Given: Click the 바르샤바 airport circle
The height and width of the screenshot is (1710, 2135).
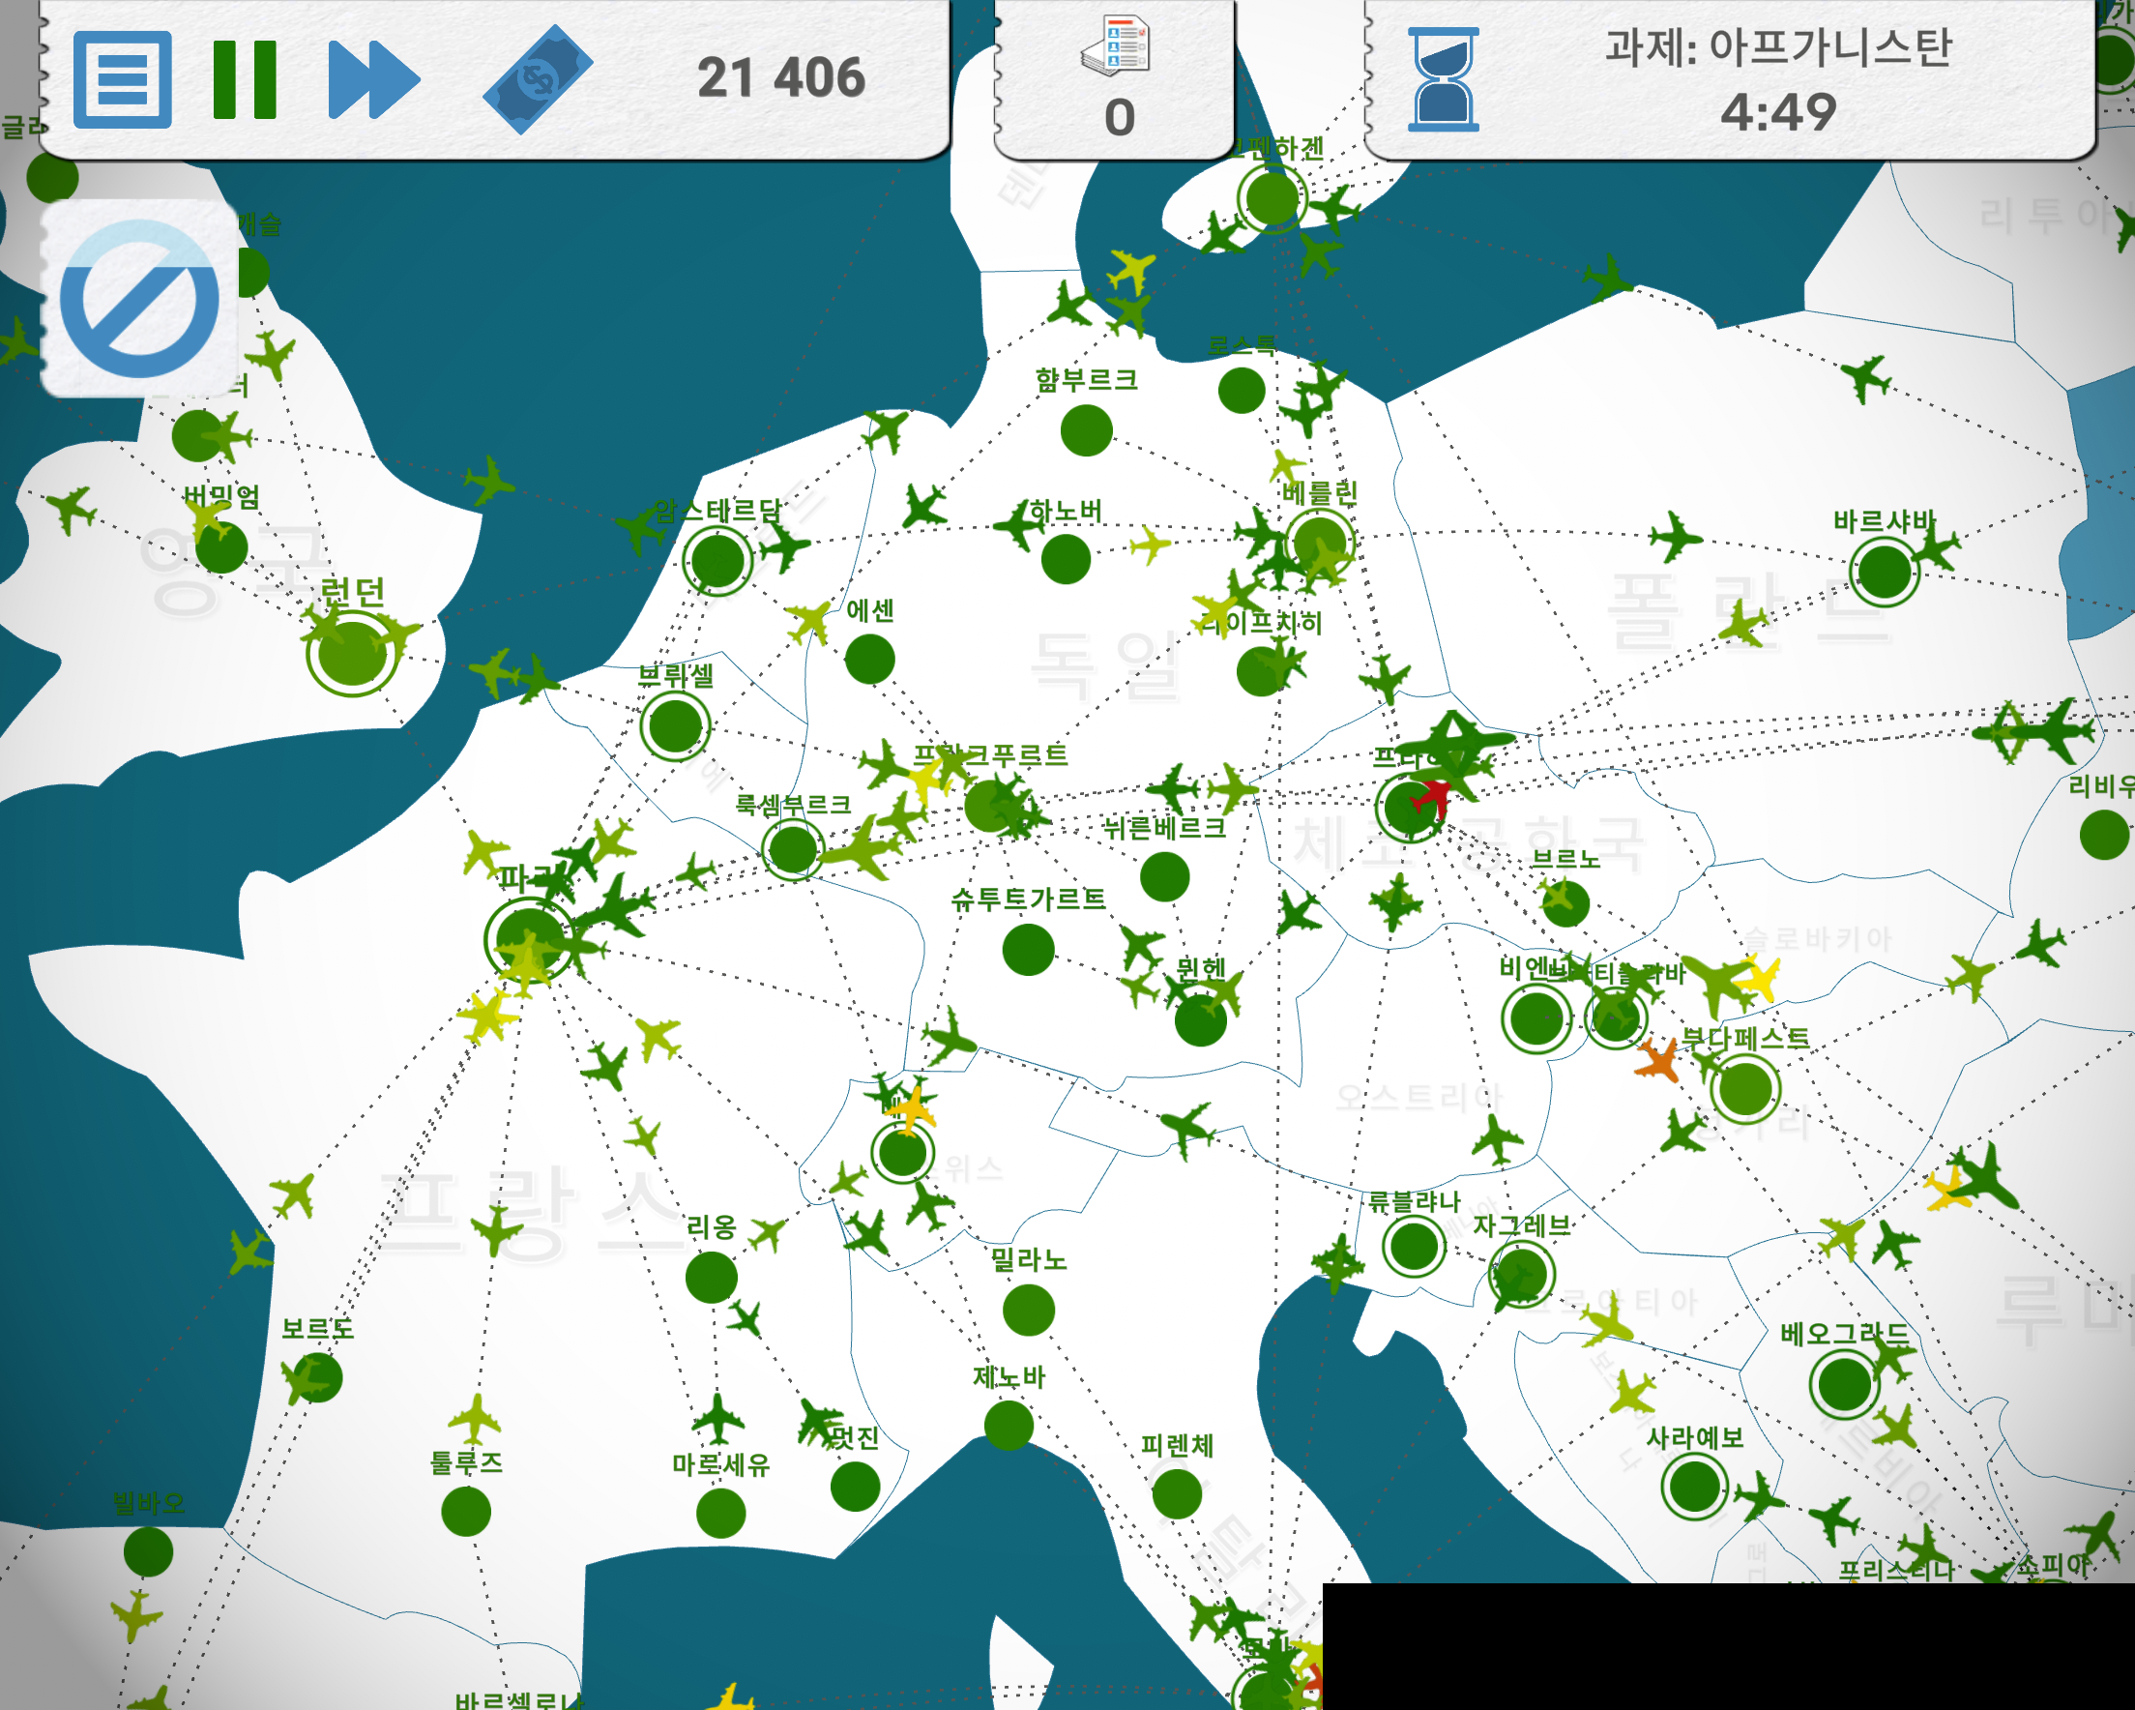Looking at the screenshot, I should coord(1885,572).
